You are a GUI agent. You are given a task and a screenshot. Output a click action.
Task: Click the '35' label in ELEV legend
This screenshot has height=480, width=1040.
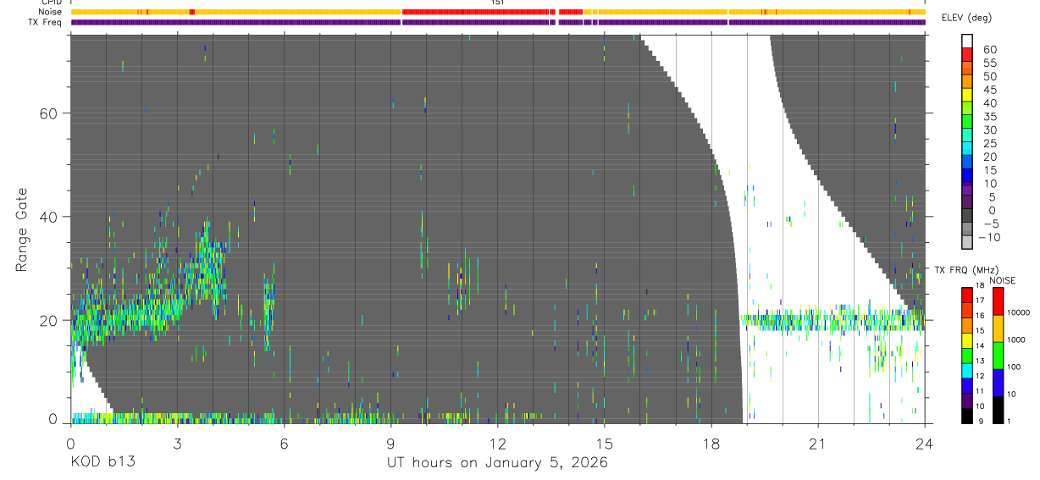[989, 117]
